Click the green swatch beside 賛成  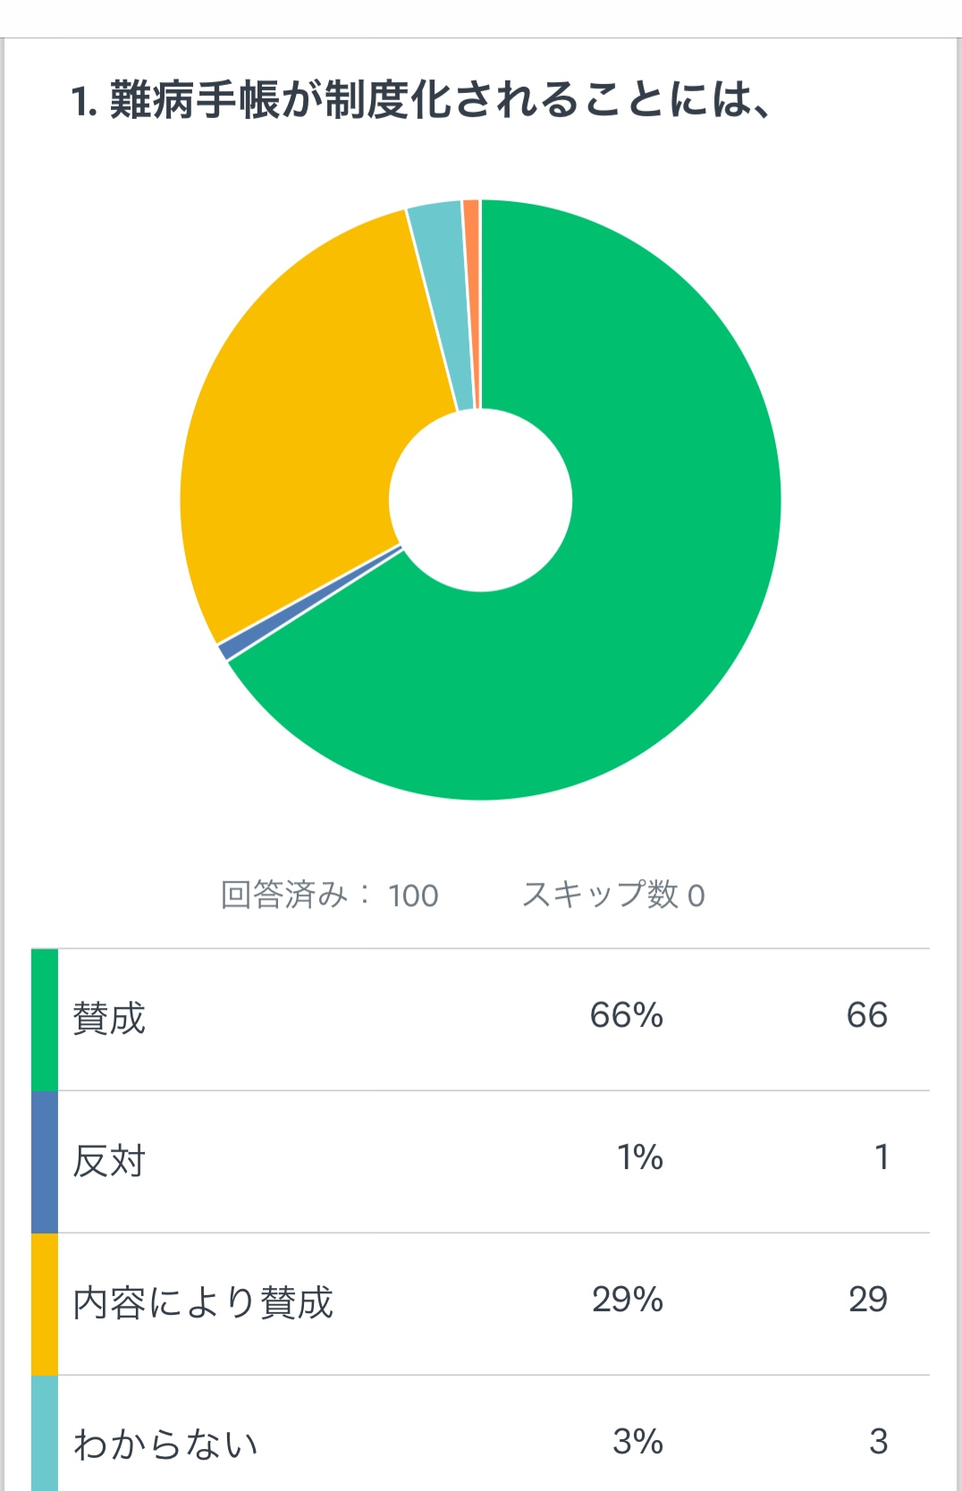pyautogui.click(x=45, y=1020)
